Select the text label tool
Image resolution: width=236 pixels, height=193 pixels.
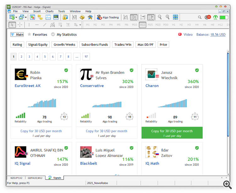(x=68, y=25)
